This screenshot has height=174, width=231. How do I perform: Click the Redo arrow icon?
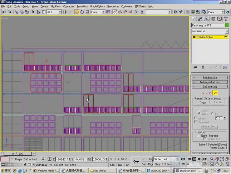click(9, 12)
